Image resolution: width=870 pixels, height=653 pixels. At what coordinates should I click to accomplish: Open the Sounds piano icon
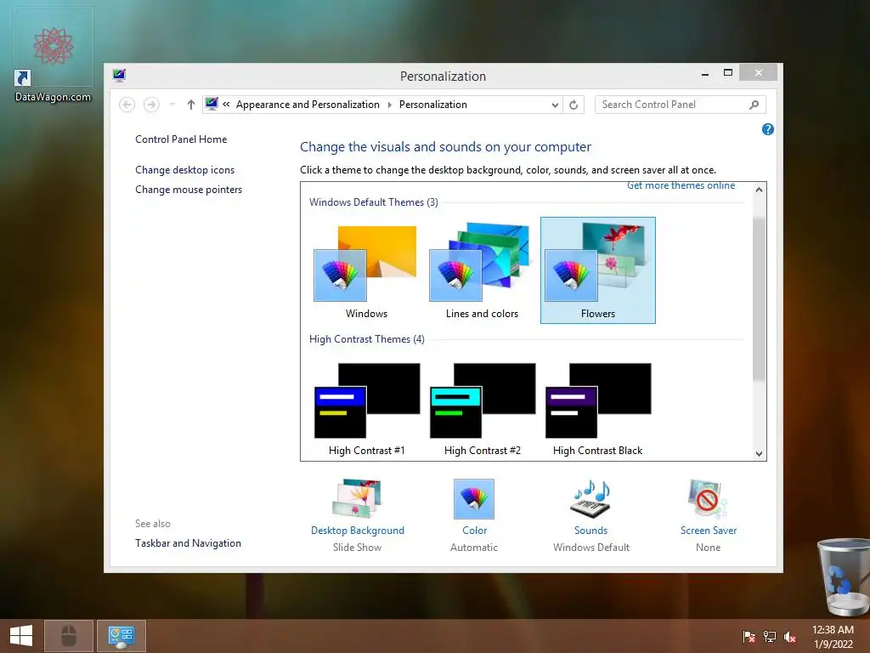point(591,498)
